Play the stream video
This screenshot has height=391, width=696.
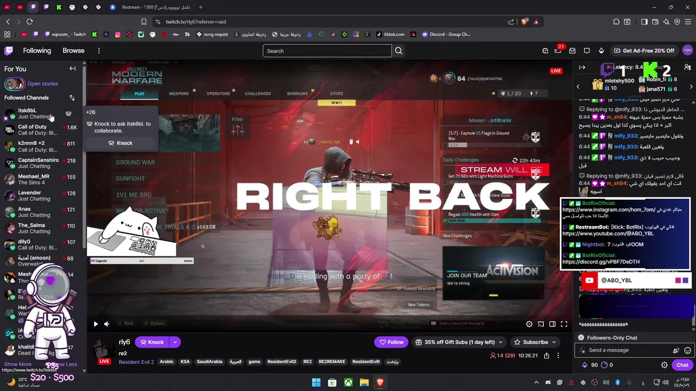[x=96, y=324]
